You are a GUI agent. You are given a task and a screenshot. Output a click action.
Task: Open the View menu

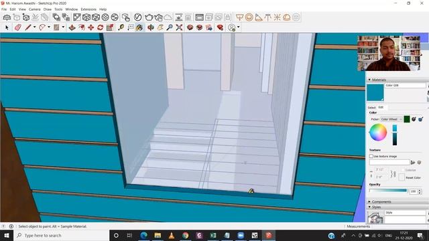coord(22,9)
